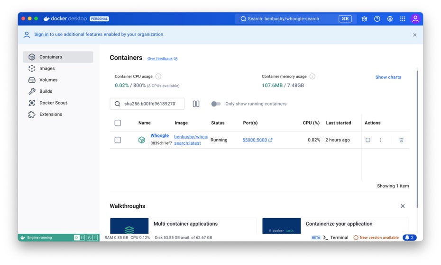The height and width of the screenshot is (265, 441).
Task: Open the Terminal in status bar
Action: click(336, 238)
